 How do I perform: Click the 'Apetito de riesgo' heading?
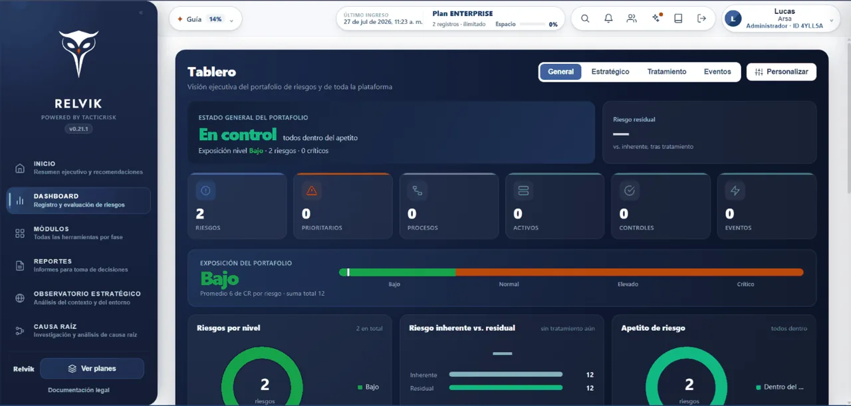pos(653,328)
